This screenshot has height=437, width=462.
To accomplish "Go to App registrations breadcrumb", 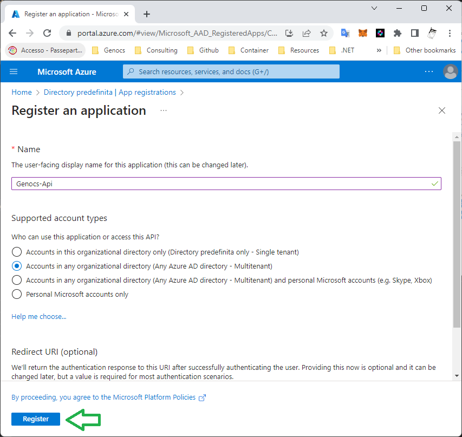I will [x=147, y=92].
